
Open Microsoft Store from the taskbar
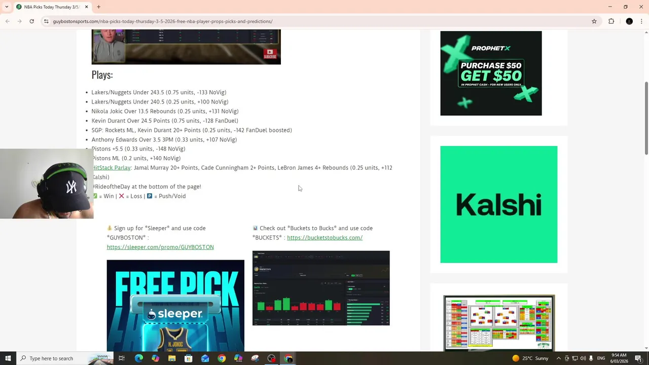tap(188, 358)
